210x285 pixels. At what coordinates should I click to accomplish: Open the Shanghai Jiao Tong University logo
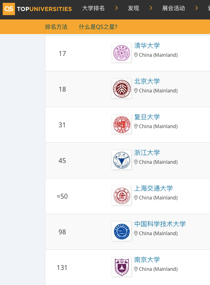[x=121, y=195]
